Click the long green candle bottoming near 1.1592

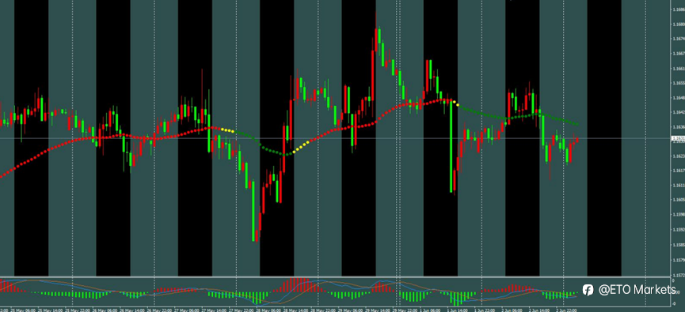[253, 209]
